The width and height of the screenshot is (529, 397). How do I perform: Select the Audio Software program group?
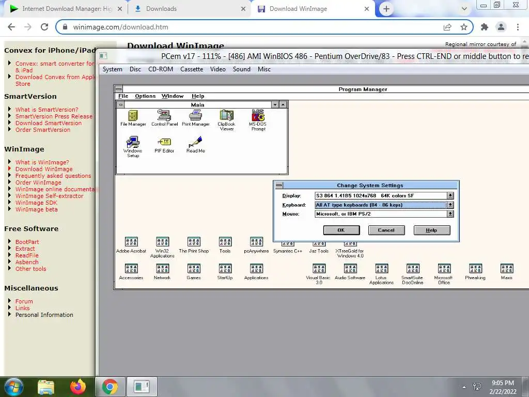(x=350, y=272)
